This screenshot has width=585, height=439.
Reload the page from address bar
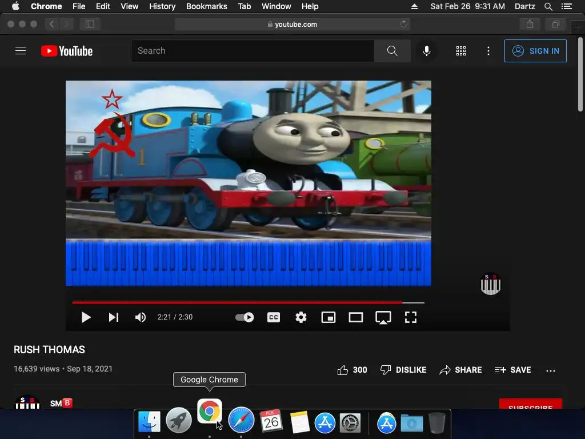[403, 24]
